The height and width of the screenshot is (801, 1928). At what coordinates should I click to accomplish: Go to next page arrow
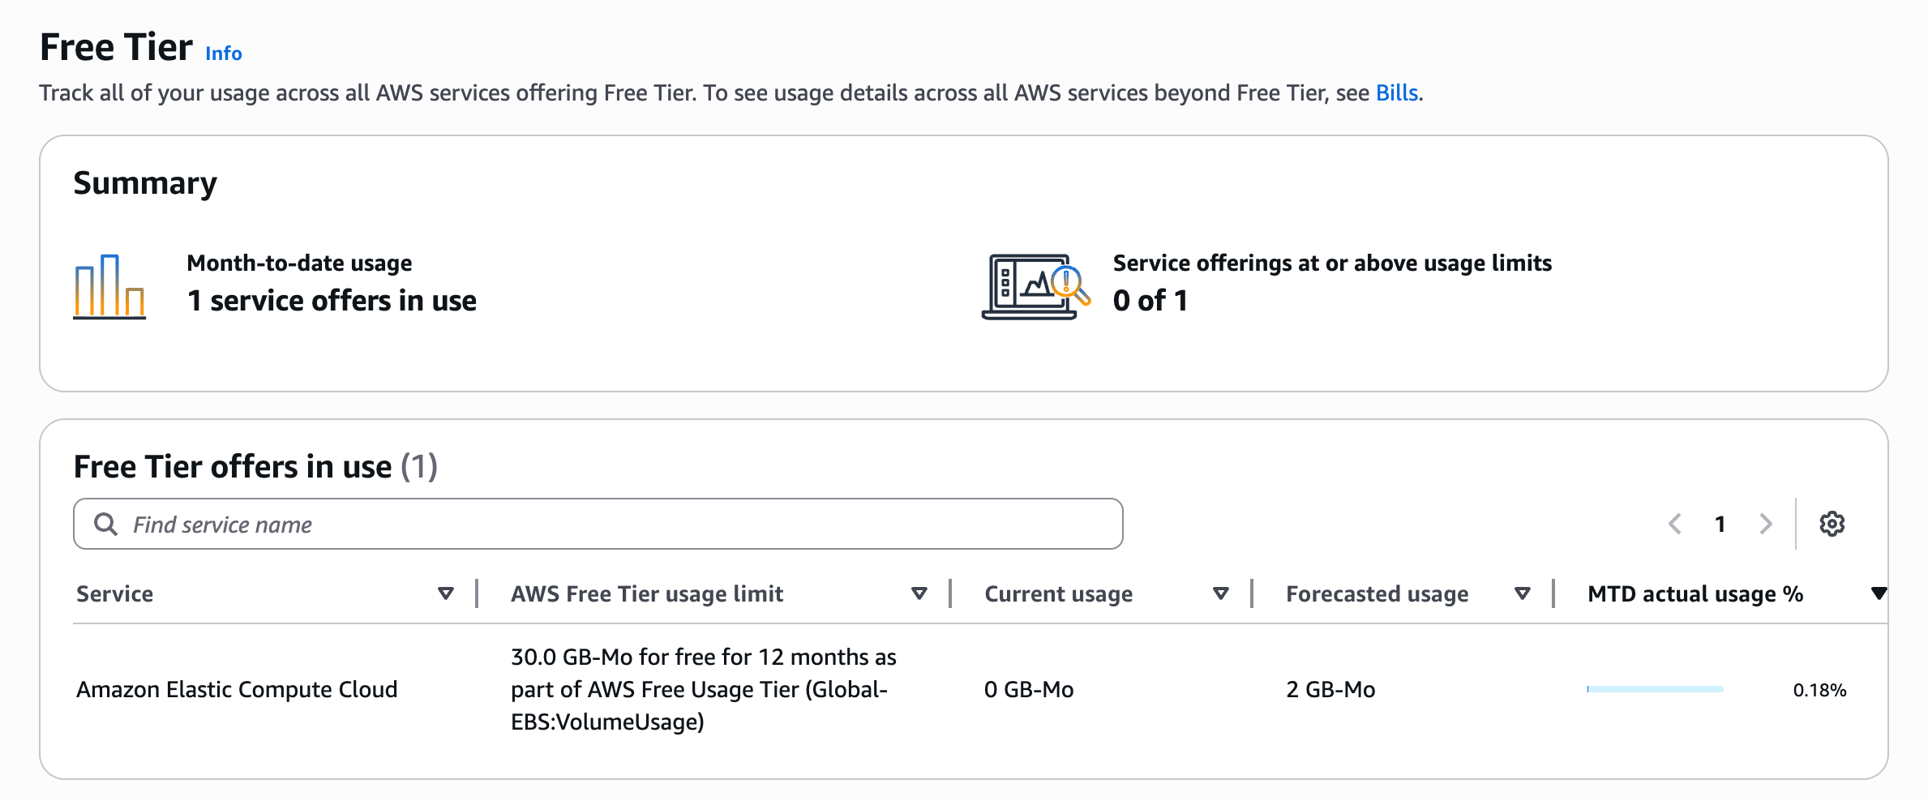click(1766, 524)
